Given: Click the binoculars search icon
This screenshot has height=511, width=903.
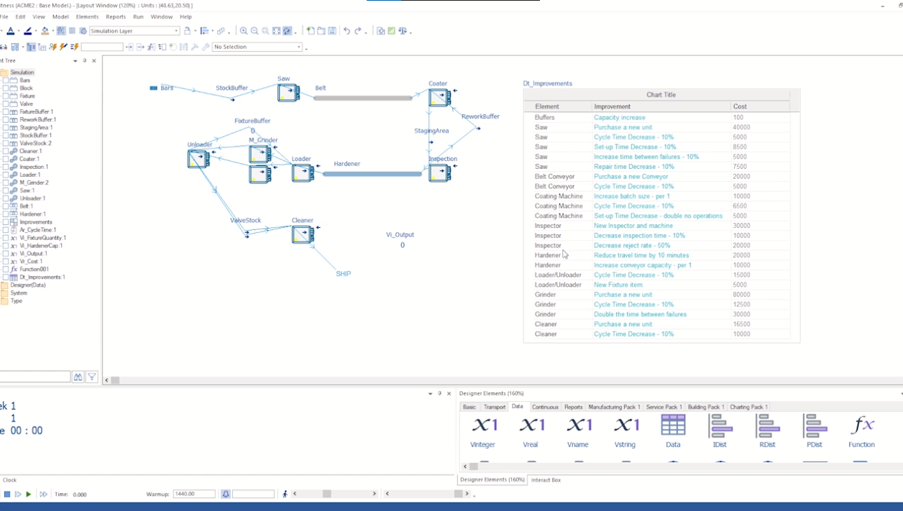Looking at the screenshot, I should (78, 377).
